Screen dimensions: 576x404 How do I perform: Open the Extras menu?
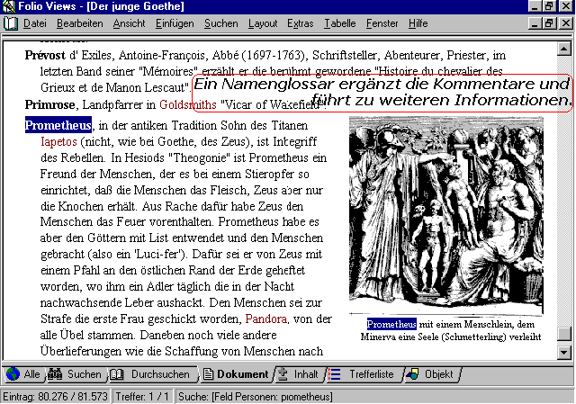click(x=300, y=24)
